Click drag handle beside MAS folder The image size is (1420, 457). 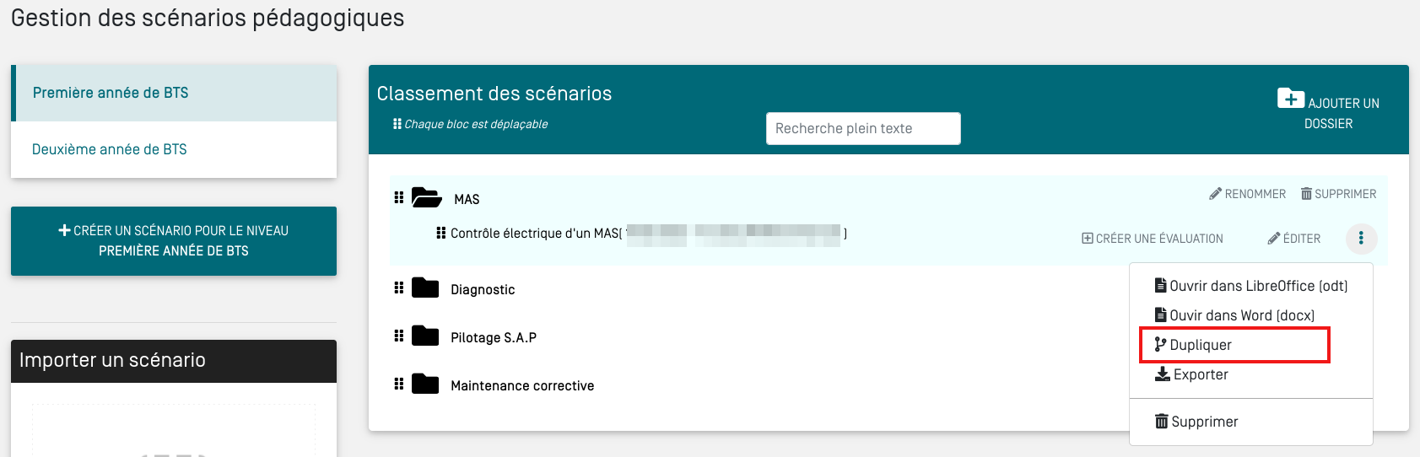(399, 198)
